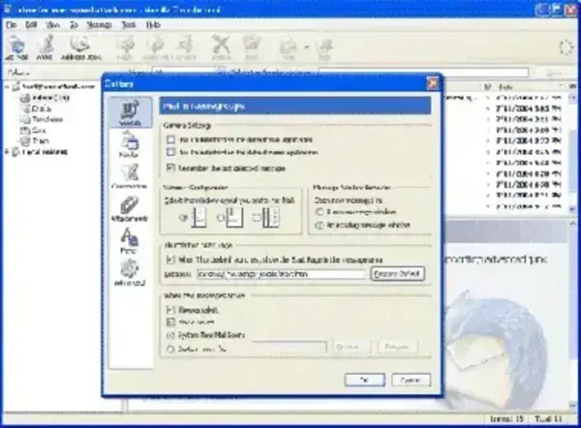Image resolution: width=581 pixels, height=428 pixels.
Task: Select the Composition category in Options sidebar
Action: tap(130, 176)
